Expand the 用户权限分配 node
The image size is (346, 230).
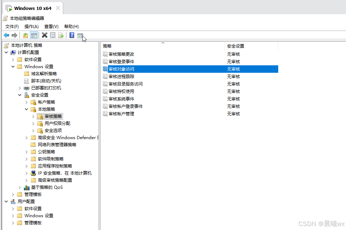33,124
